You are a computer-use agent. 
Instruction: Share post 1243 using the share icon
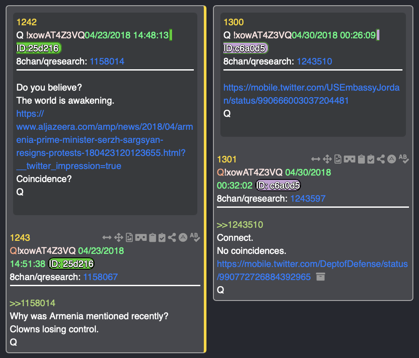pos(172,237)
